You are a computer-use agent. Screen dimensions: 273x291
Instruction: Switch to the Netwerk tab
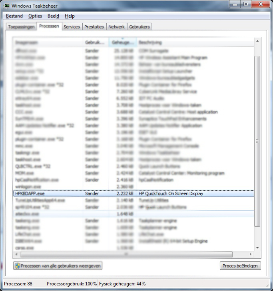[x=116, y=27]
